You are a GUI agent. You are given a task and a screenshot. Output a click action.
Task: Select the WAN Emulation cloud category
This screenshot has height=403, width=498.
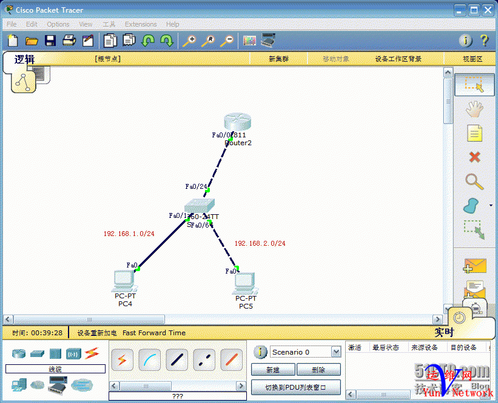37,385
